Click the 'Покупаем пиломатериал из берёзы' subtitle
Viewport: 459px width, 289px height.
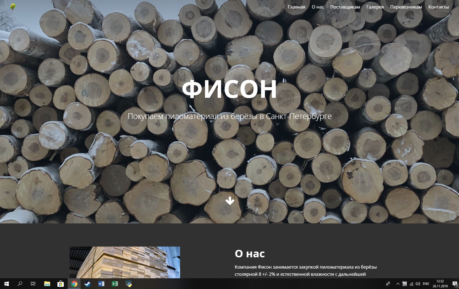pos(229,116)
